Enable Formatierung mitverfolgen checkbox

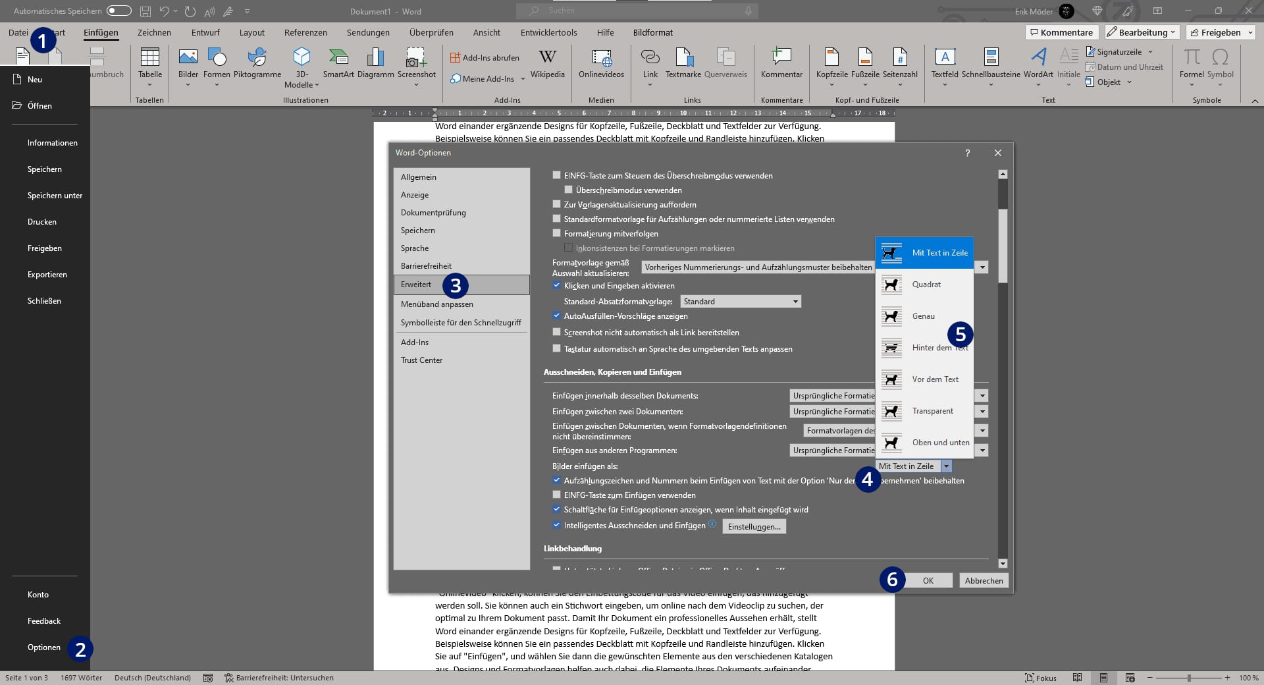click(557, 233)
